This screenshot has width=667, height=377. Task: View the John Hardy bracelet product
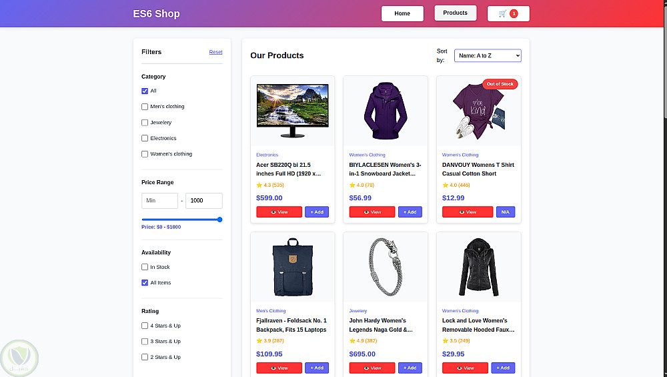[x=372, y=368]
